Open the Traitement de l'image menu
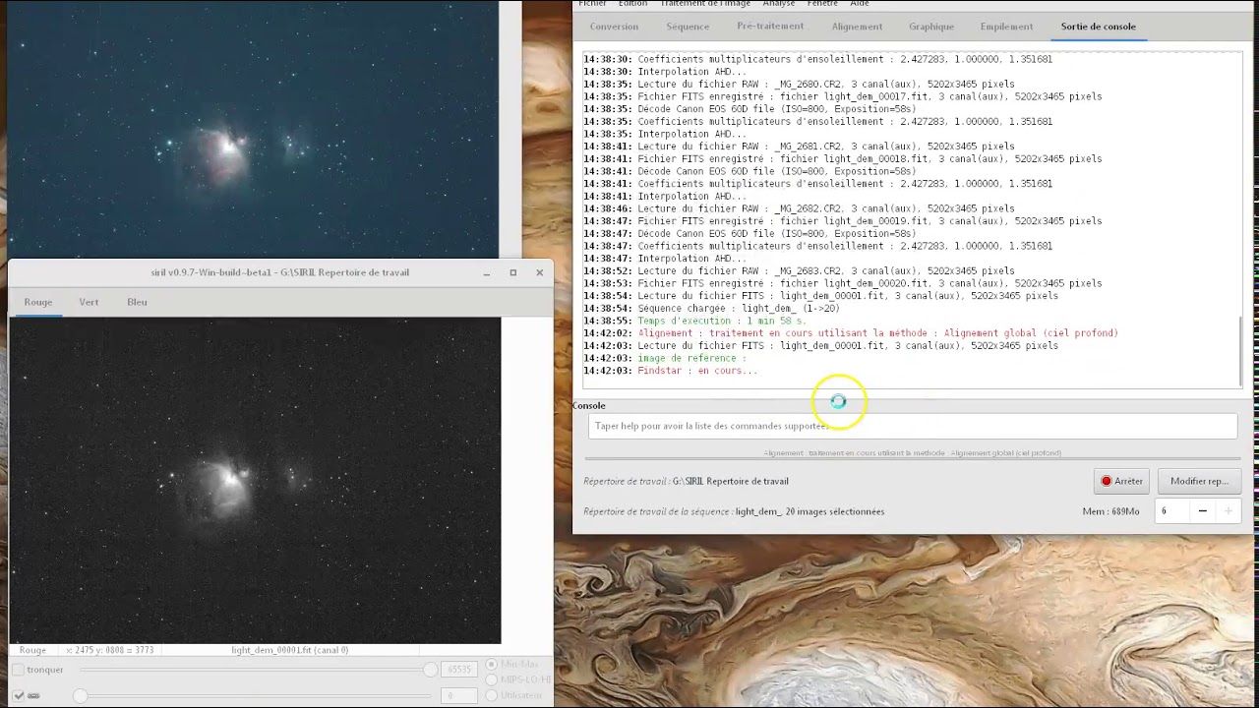1259x708 pixels. 705,4
